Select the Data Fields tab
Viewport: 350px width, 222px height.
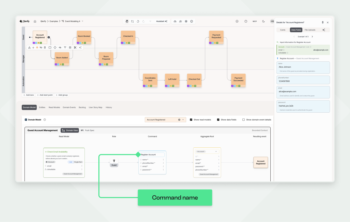(296, 30)
